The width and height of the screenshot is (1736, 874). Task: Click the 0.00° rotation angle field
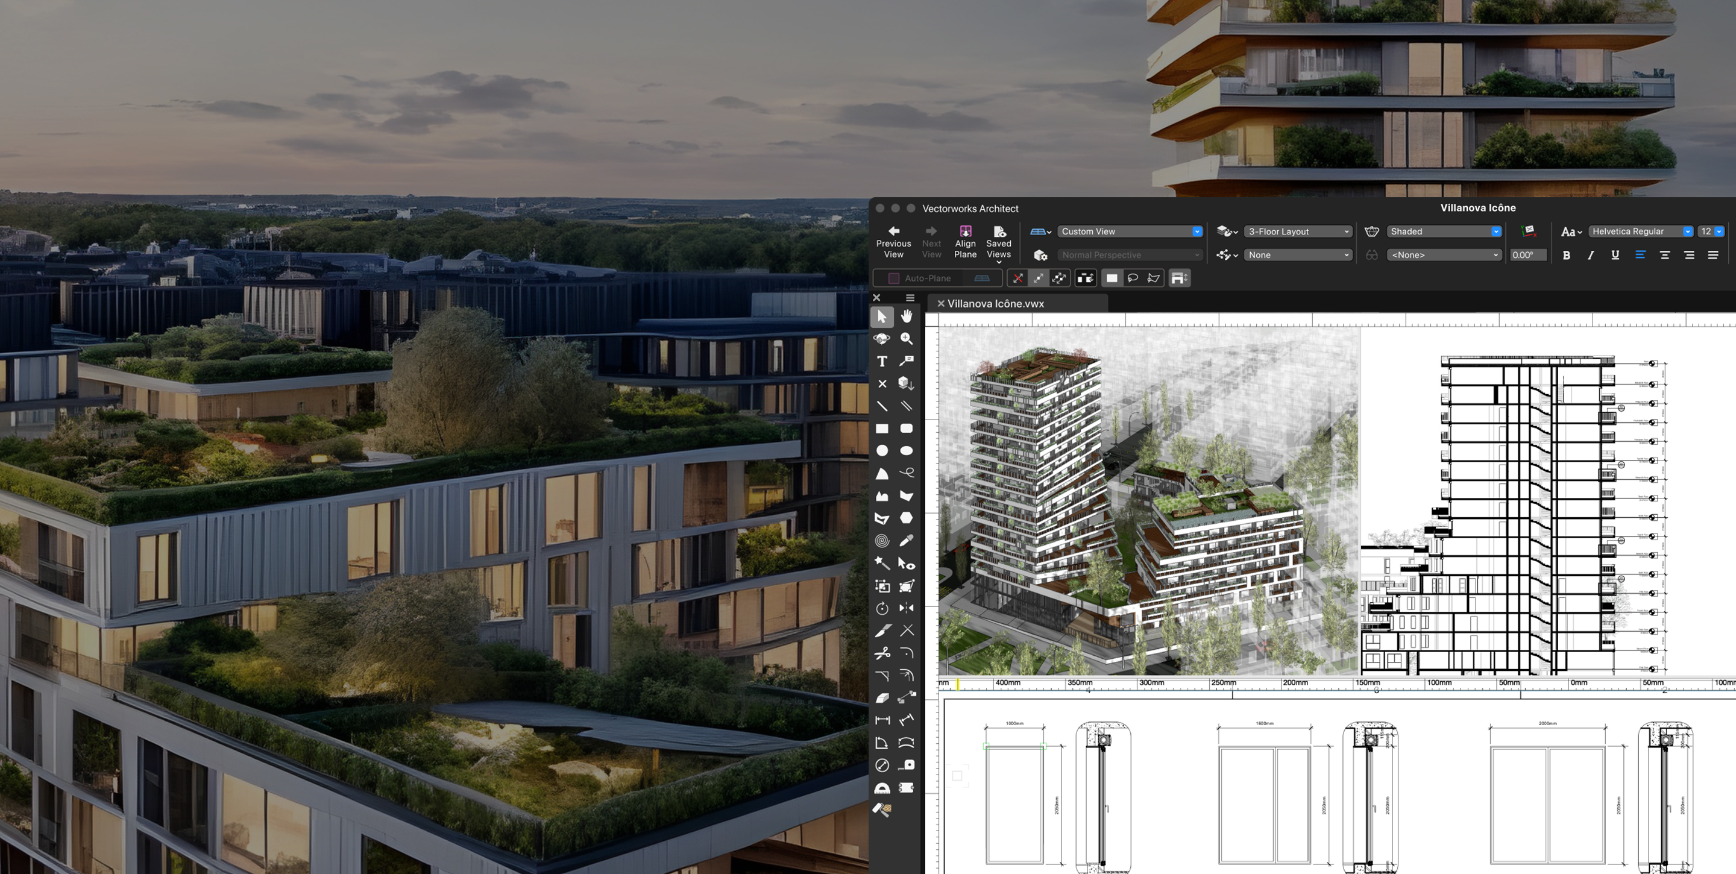point(1526,255)
